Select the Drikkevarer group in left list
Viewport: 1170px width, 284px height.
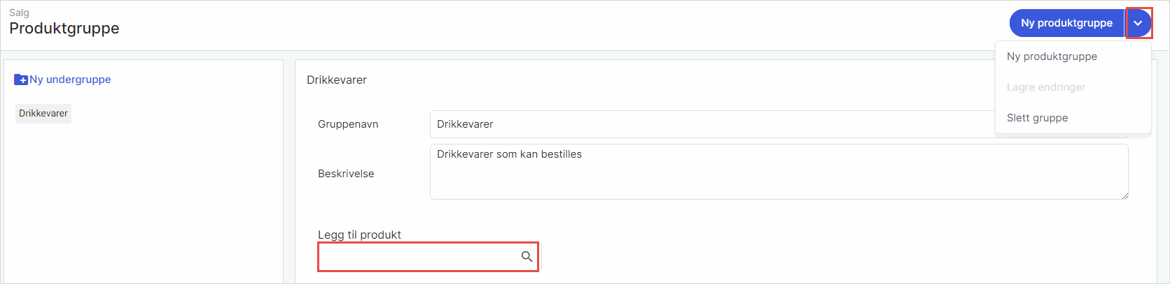tap(43, 114)
